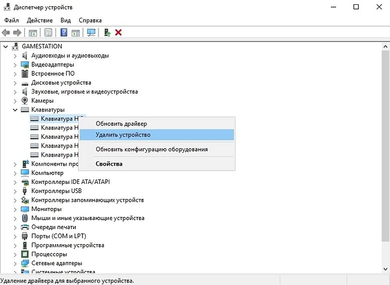
Task: Click the Back arrow toolbar icon
Action: [6, 32]
